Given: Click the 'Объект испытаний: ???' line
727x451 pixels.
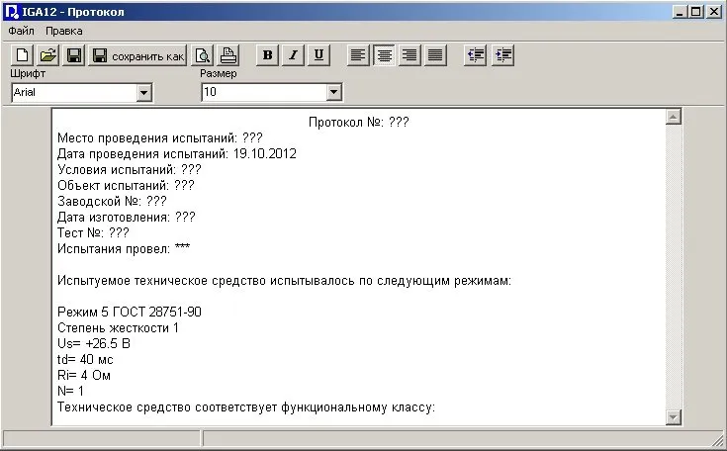Looking at the screenshot, I should pyautogui.click(x=126, y=185).
